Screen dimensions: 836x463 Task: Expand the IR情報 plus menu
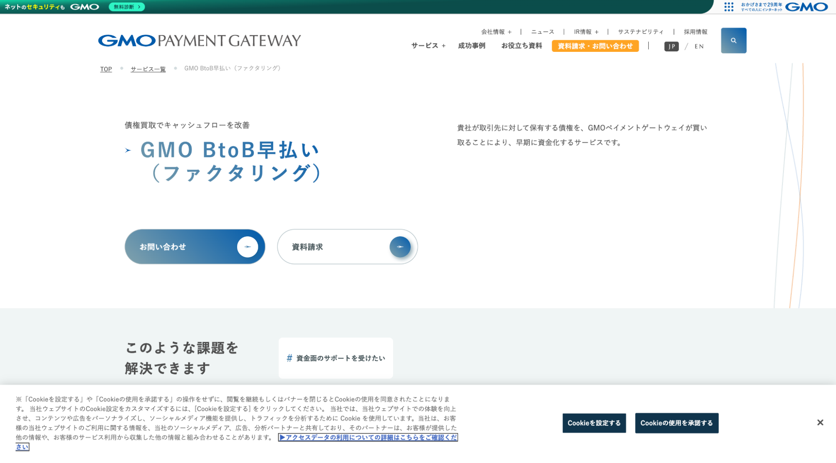(x=586, y=32)
